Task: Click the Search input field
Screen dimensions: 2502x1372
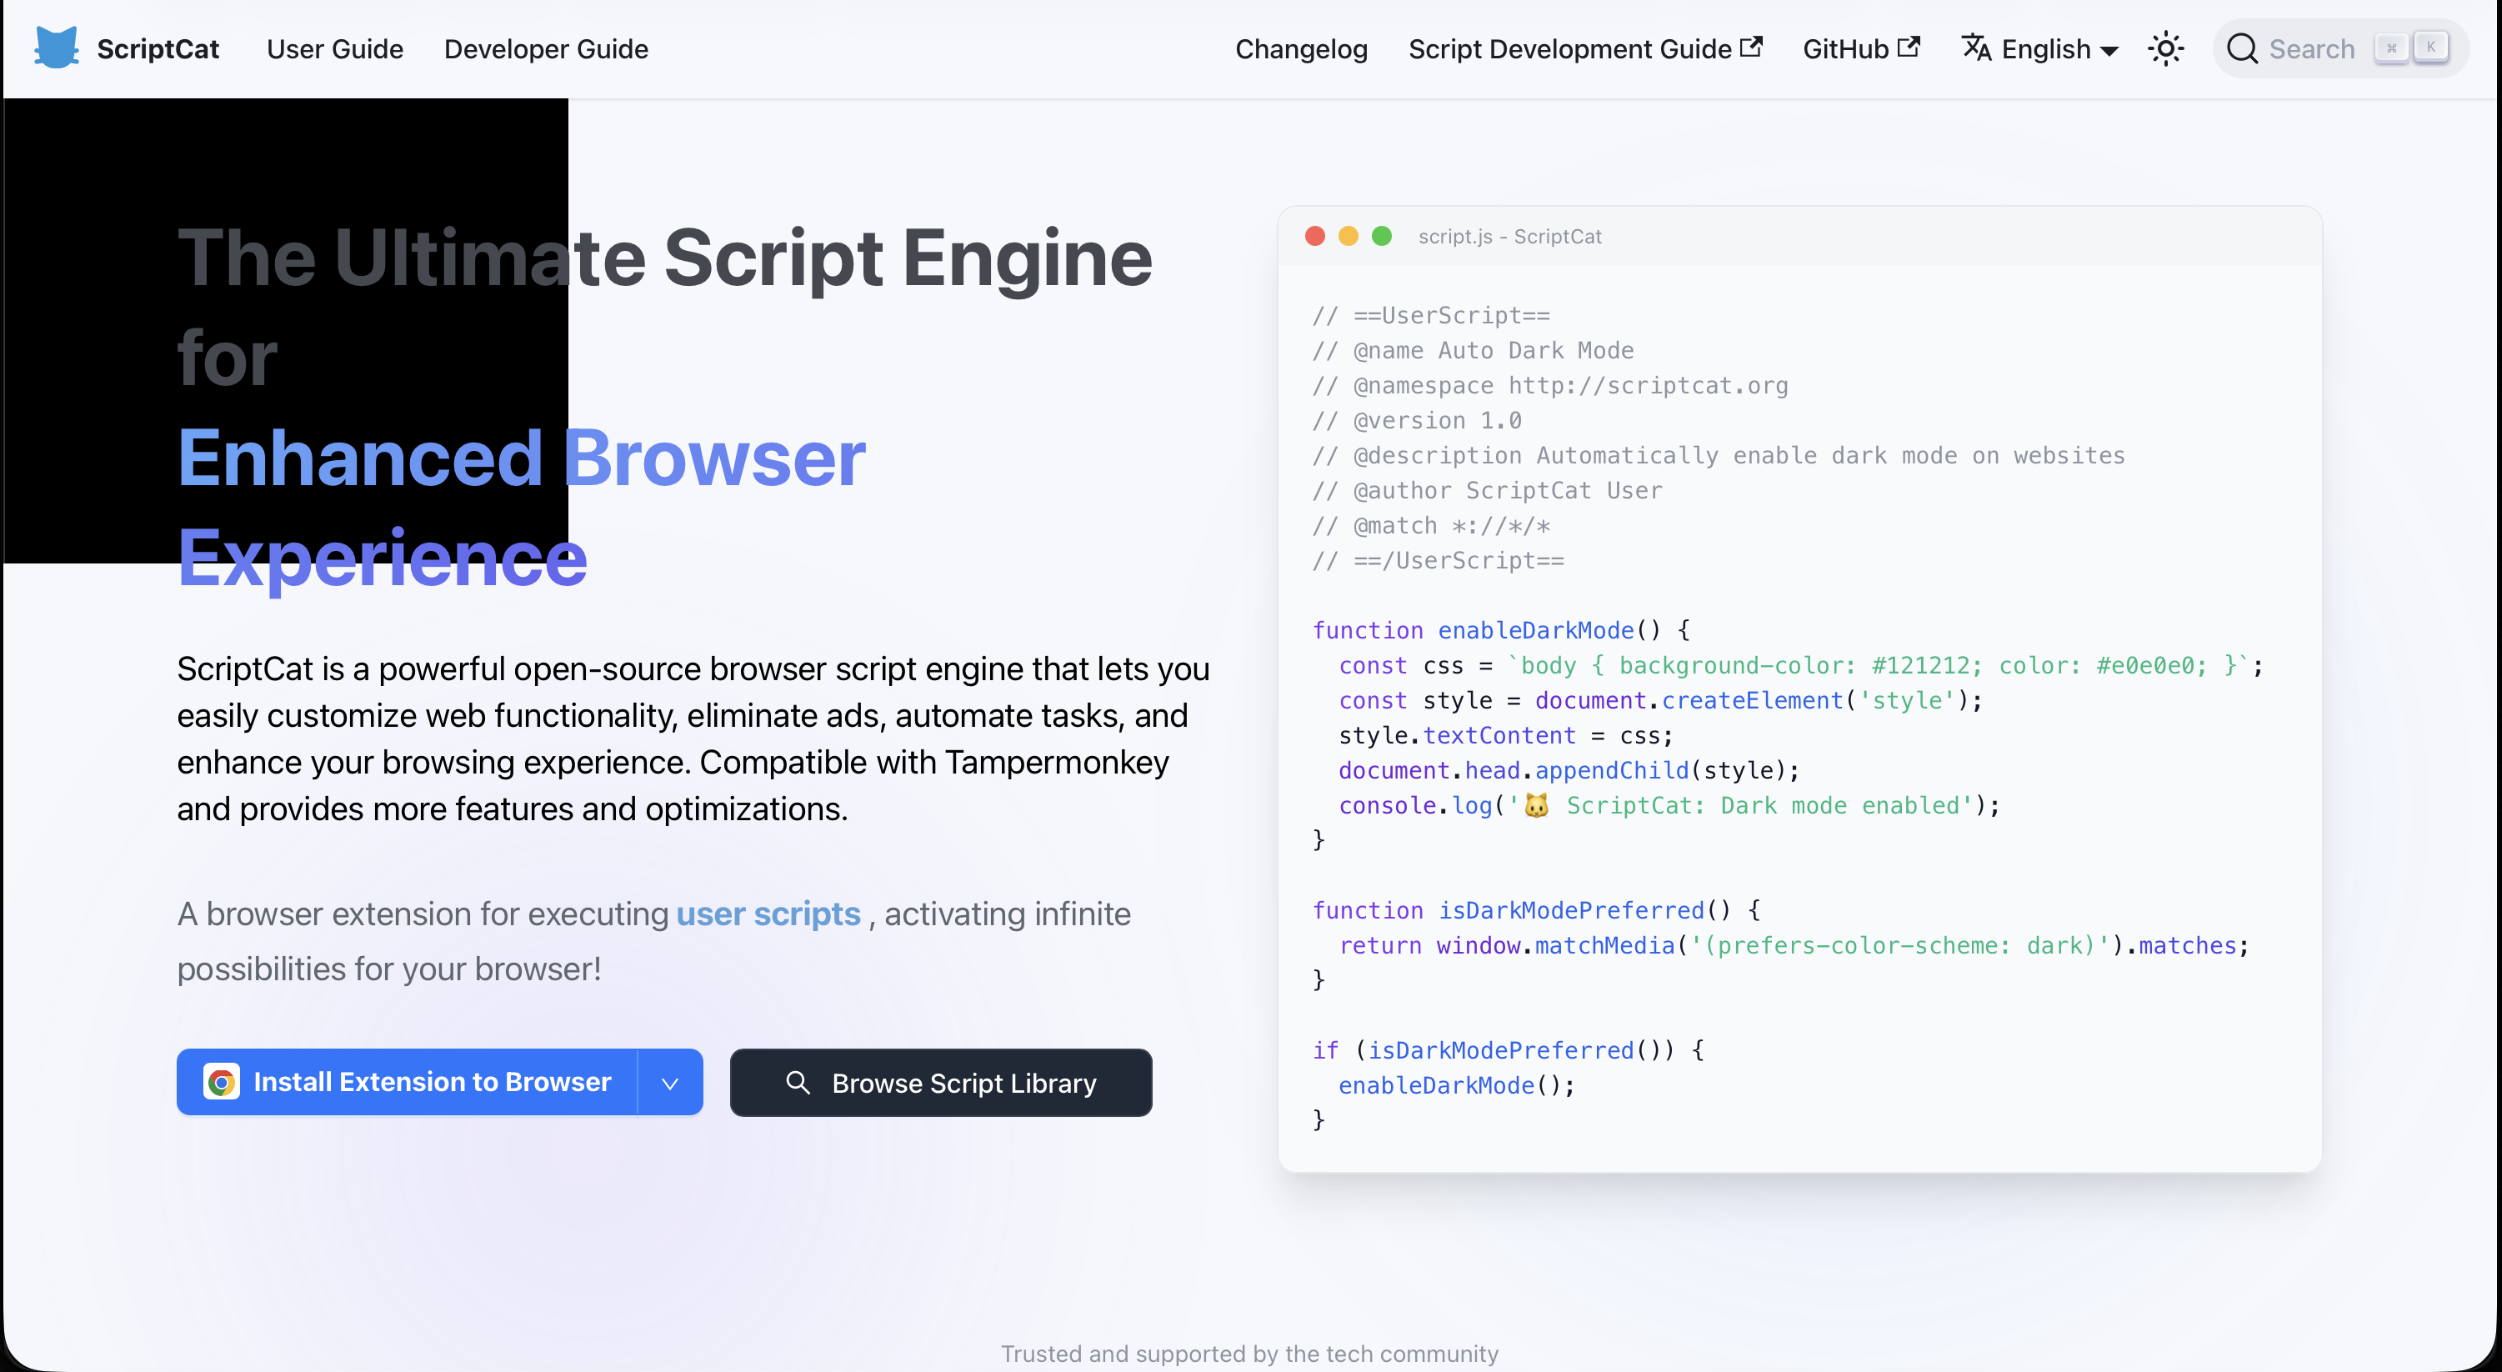Action: (x=2339, y=48)
